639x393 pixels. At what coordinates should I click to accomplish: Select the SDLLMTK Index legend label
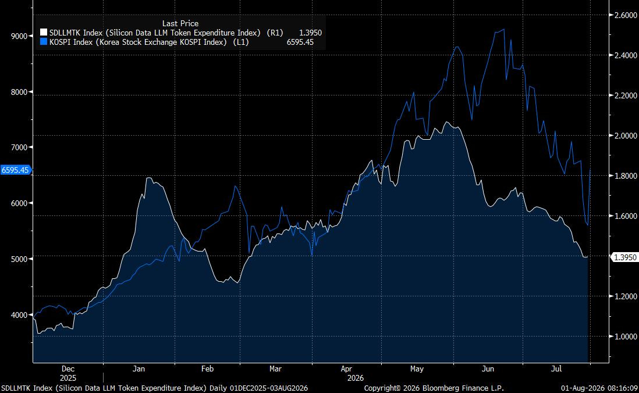tap(155, 33)
